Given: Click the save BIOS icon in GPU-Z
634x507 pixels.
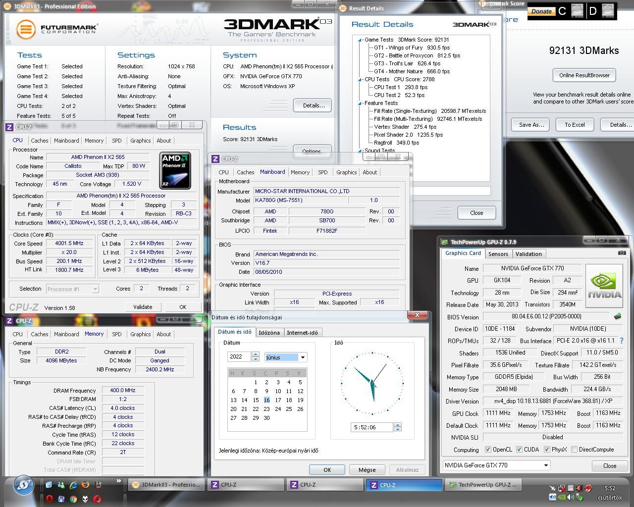Looking at the screenshot, I should [x=617, y=316].
